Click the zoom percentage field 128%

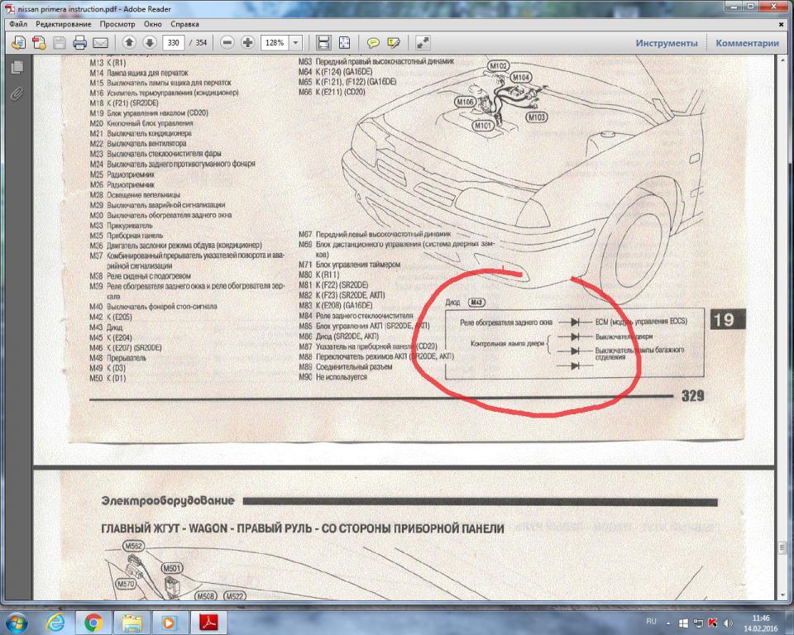tap(275, 42)
